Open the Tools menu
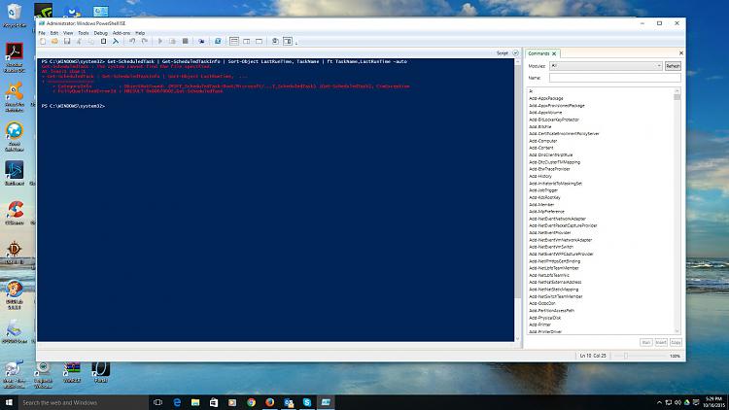Viewport: 729px width, 410px height. [84, 33]
